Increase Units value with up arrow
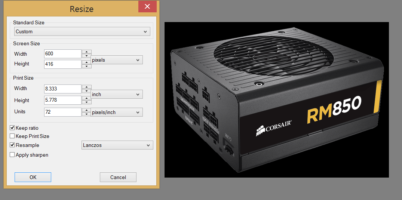The width and height of the screenshot is (402, 200). [87, 110]
